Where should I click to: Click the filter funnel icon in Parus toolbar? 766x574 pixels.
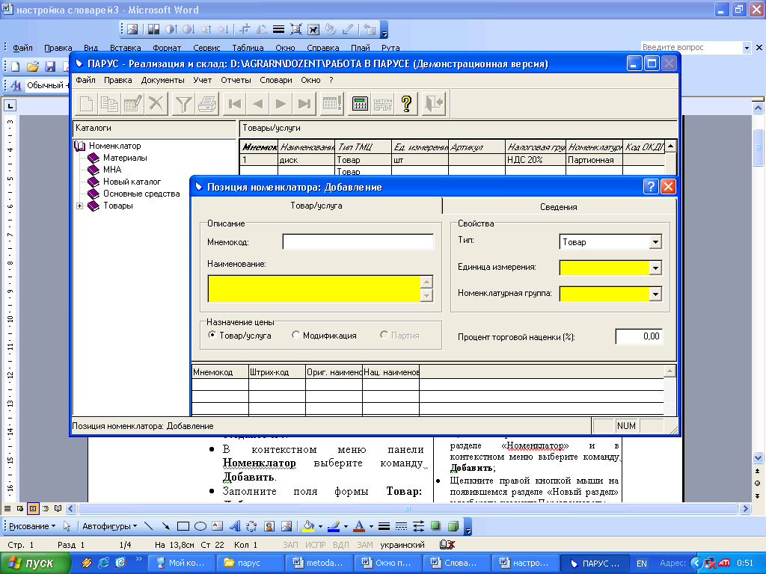click(x=184, y=103)
